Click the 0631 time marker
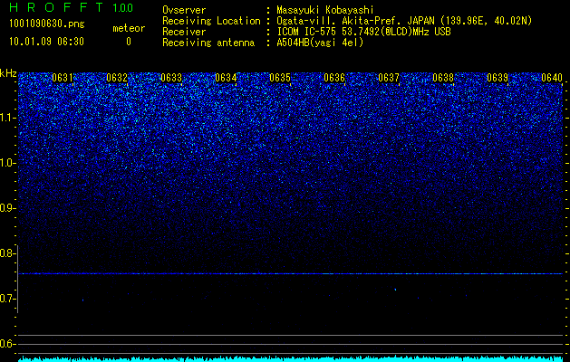 coord(63,78)
